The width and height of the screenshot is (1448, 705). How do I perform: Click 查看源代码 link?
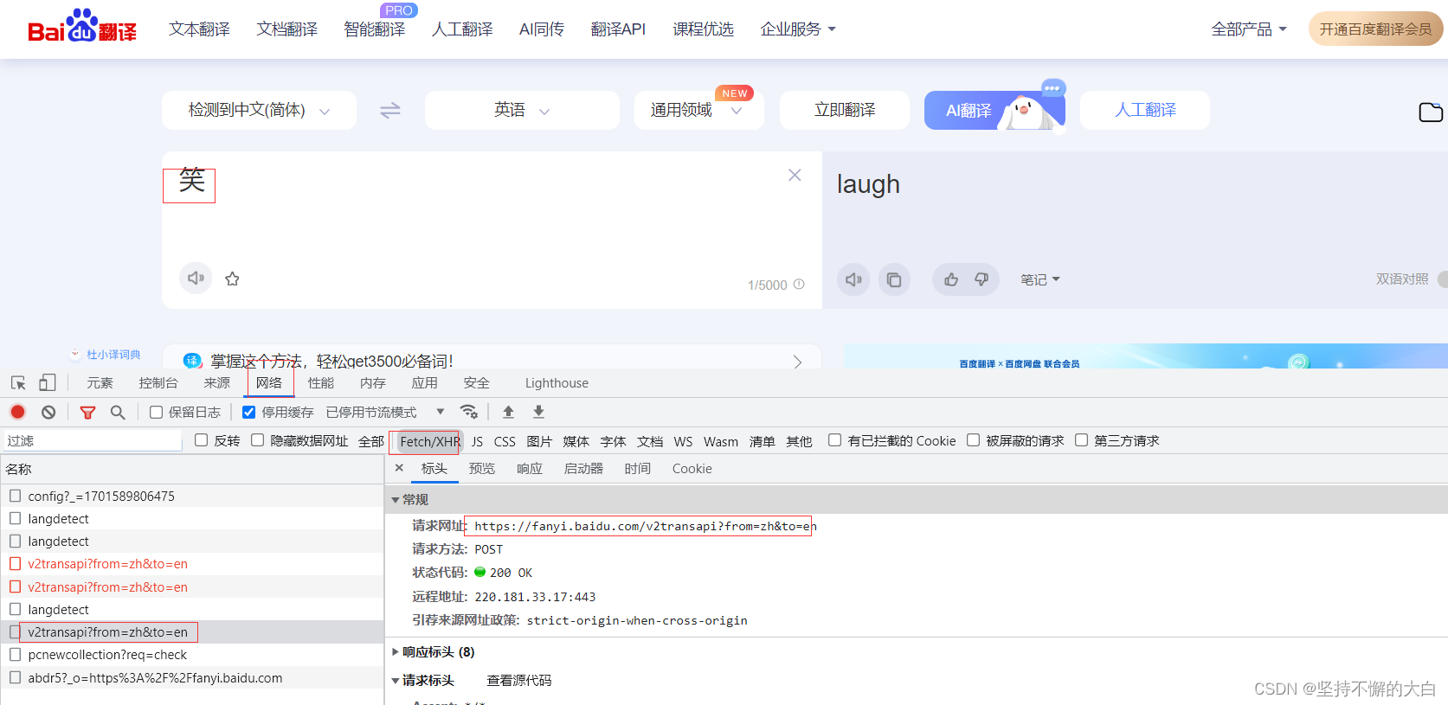click(519, 681)
